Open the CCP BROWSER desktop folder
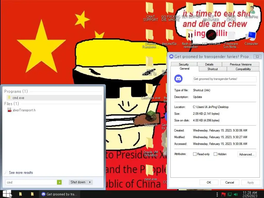Screen dimensions: 264x198 click(x=211, y=12)
